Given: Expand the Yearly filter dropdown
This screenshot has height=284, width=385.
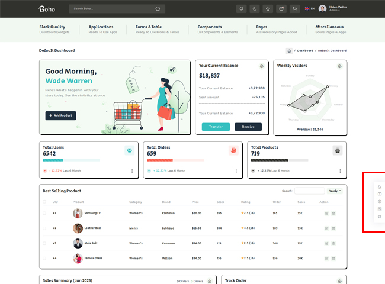Looking at the screenshot, I should [x=335, y=191].
